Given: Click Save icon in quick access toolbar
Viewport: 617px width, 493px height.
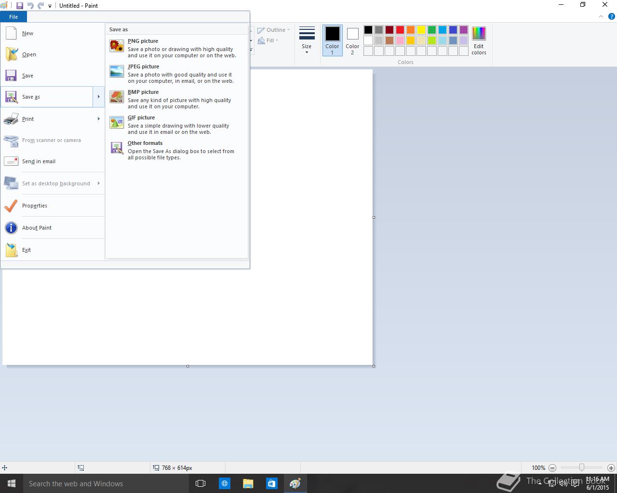Looking at the screenshot, I should [x=20, y=6].
